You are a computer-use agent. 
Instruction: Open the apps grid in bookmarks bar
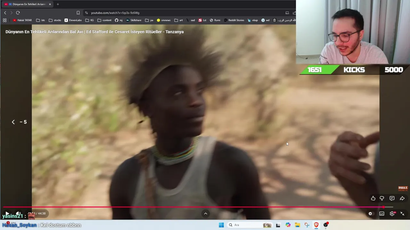click(4, 20)
